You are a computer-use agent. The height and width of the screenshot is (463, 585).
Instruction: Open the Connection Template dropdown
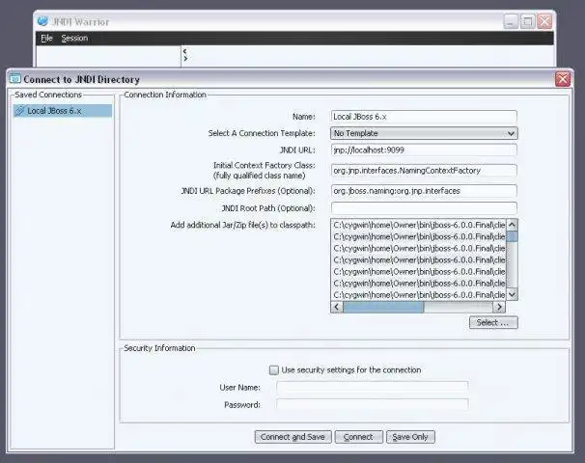pyautogui.click(x=424, y=133)
